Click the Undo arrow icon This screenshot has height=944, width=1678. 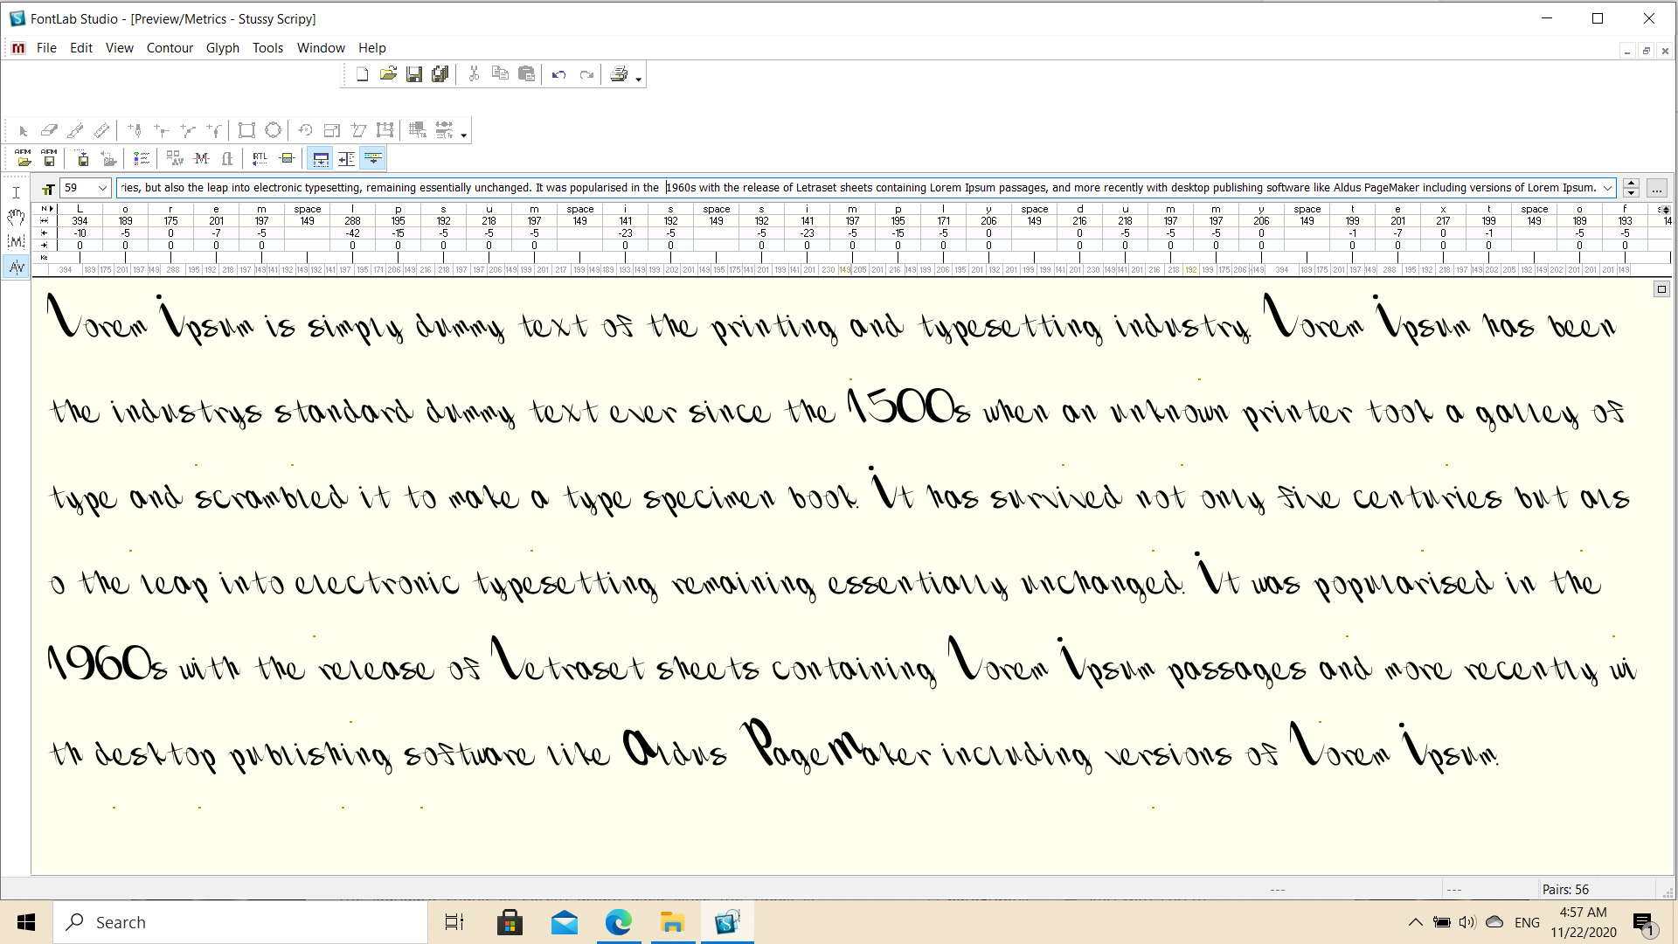click(558, 74)
